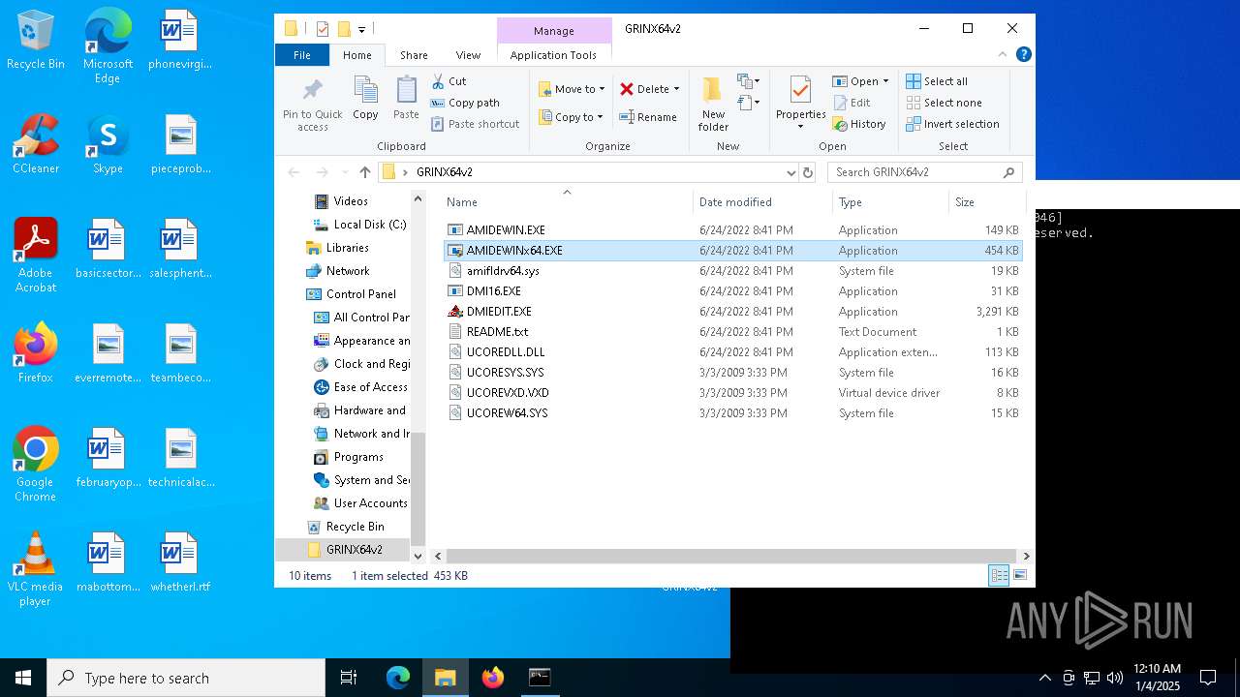Viewport: 1240px width, 697px height.
Task: Switch to Command Prompt taskbar button
Action: 540,678
